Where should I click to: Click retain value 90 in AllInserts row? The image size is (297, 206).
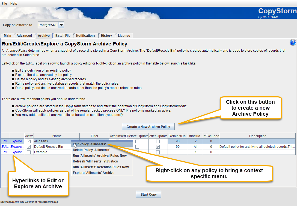coord(178,141)
